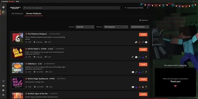This screenshot has width=198, height=99.
Task: Open the three-dot more options menu
Action: (x=148, y=8)
